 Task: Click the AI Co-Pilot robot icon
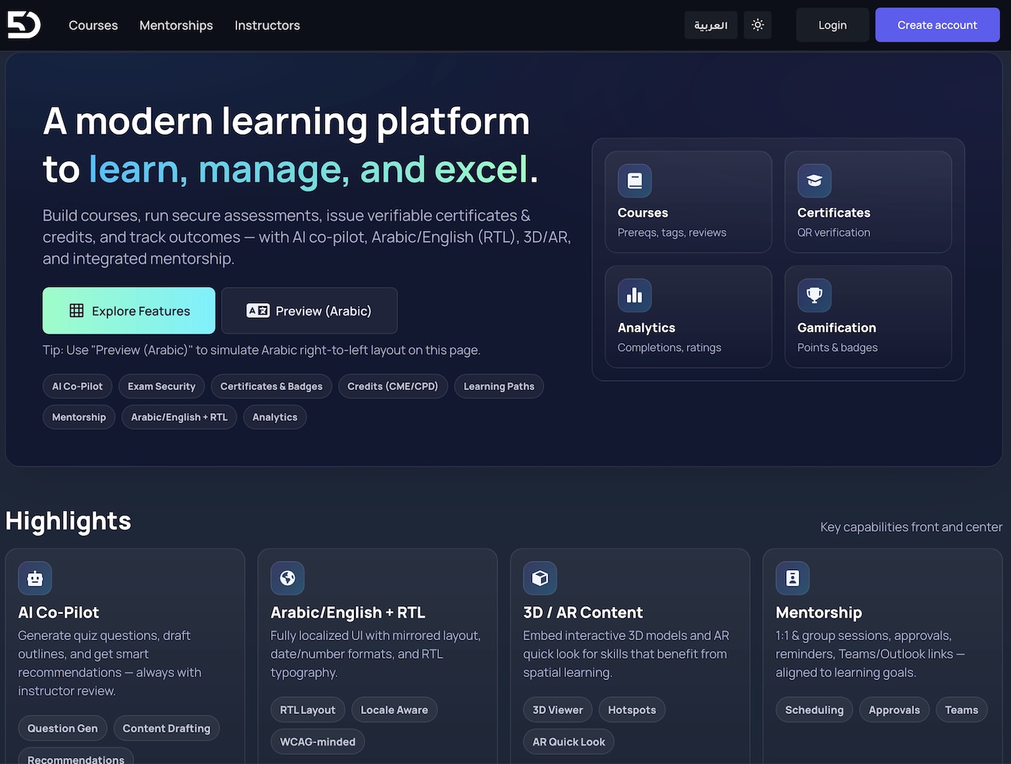(x=35, y=579)
